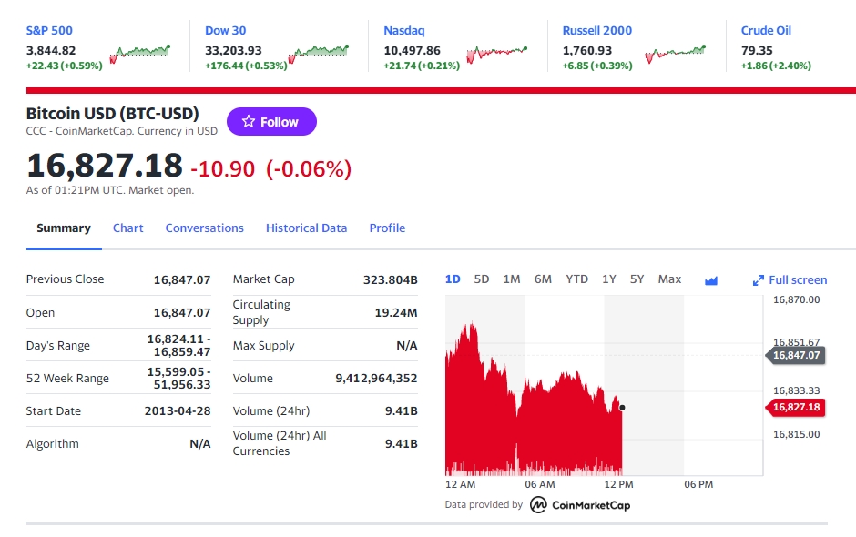This screenshot has height=537, width=856.
Task: Open the Nasdaq index link
Action: click(x=404, y=31)
